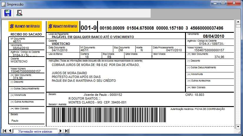Click Data Documento value 04/11/2010

click(59, 50)
